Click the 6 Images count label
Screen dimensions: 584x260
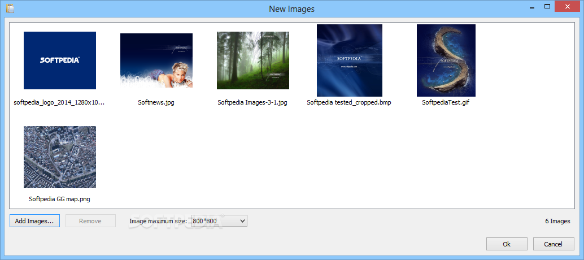557,221
